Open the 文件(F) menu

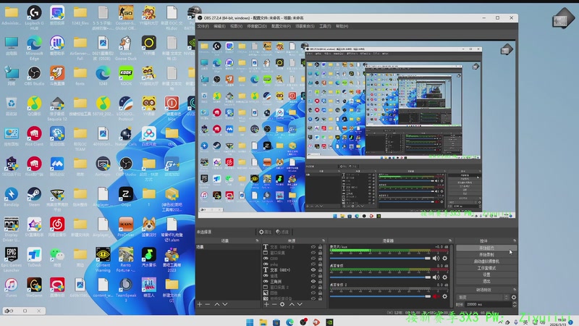pyautogui.click(x=203, y=26)
